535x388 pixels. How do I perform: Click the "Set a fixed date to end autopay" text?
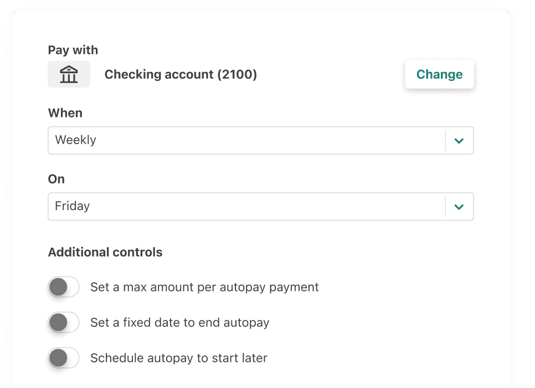[x=179, y=323]
